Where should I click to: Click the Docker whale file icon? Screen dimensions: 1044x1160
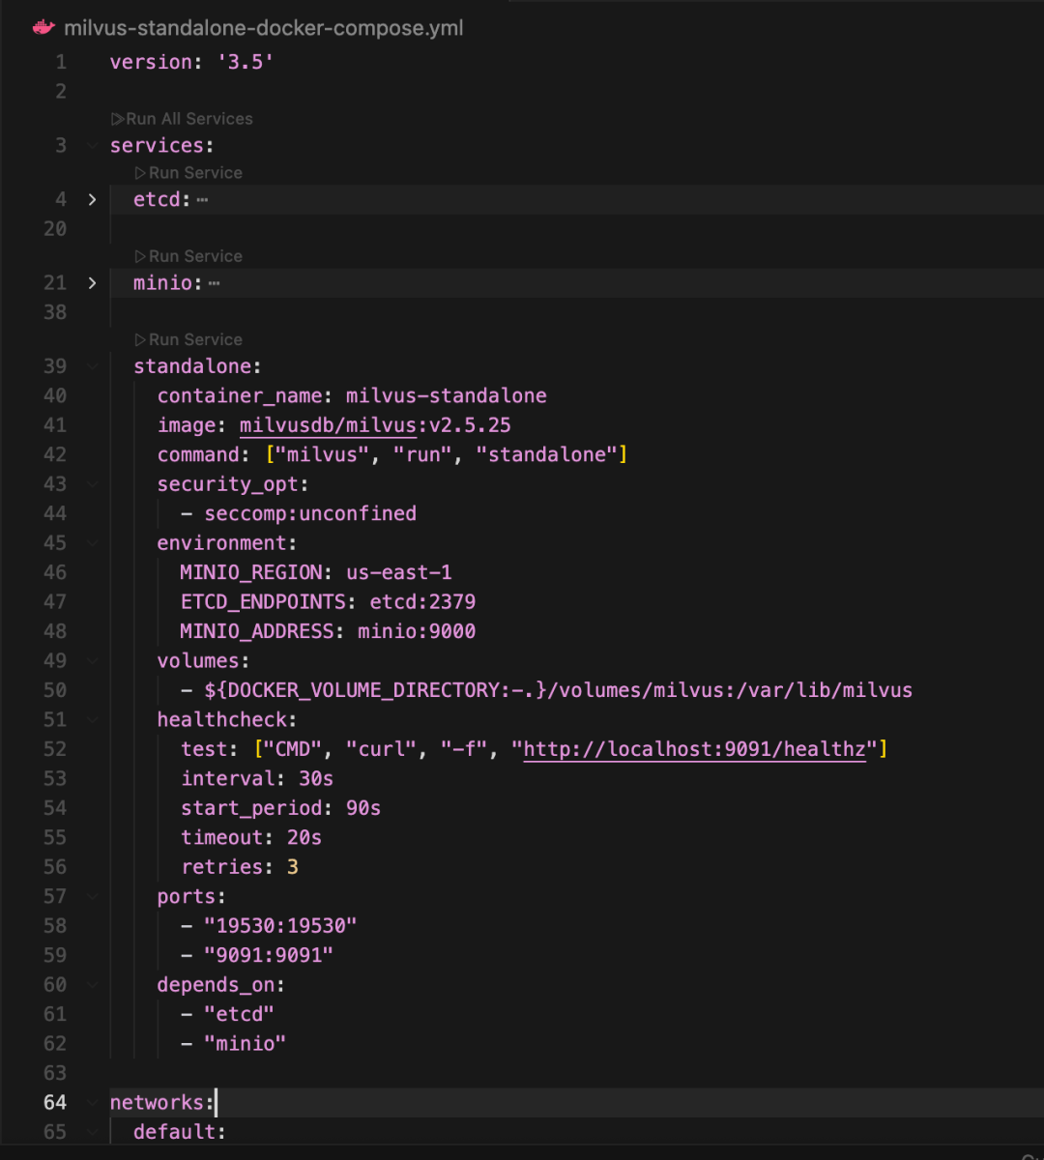[x=43, y=28]
